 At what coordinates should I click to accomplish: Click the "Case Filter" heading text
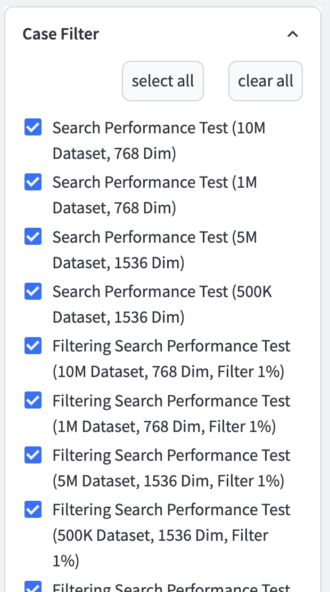(61, 35)
